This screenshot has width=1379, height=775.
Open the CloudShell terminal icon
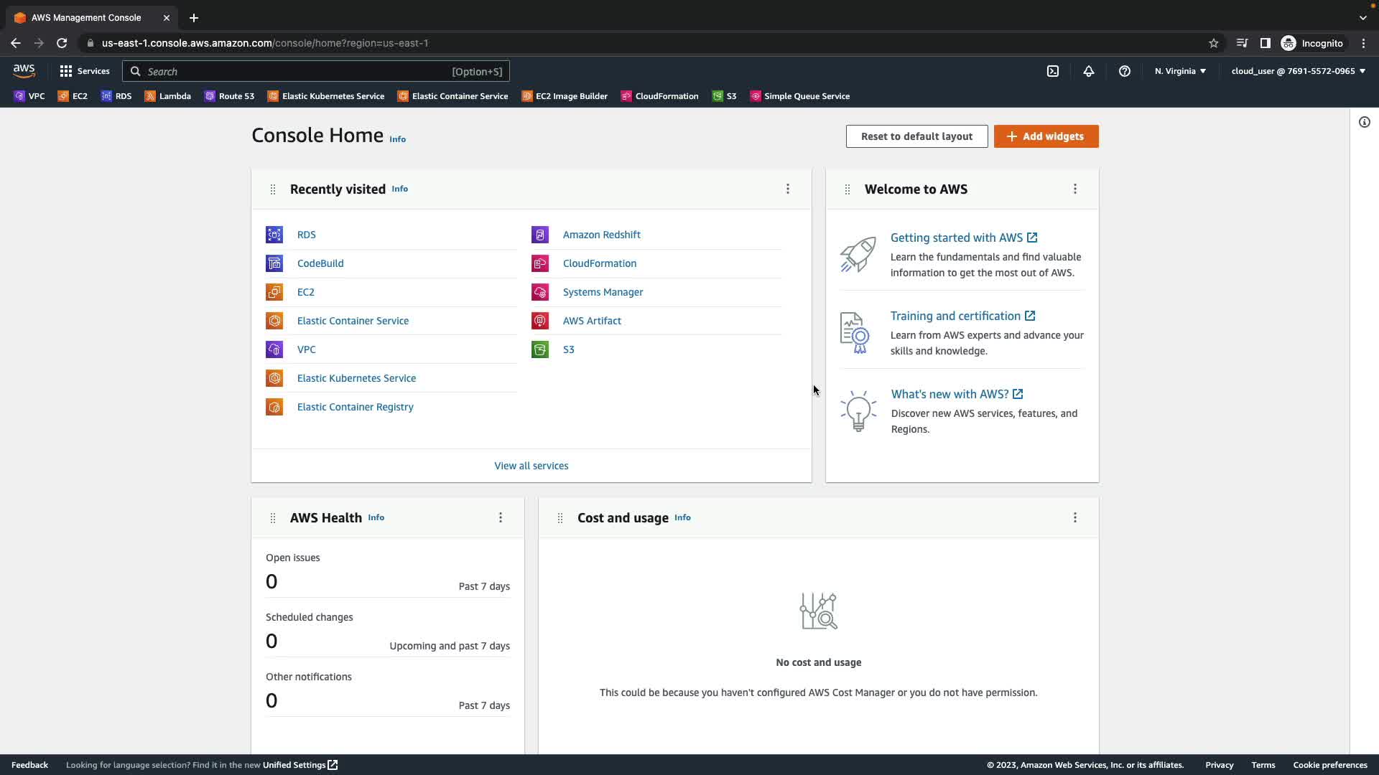pos(1053,71)
